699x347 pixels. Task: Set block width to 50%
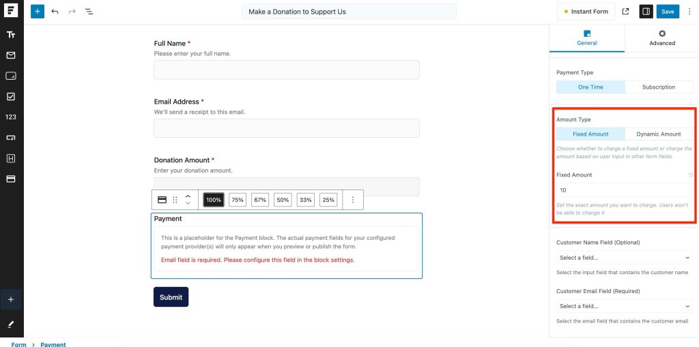[x=283, y=200]
